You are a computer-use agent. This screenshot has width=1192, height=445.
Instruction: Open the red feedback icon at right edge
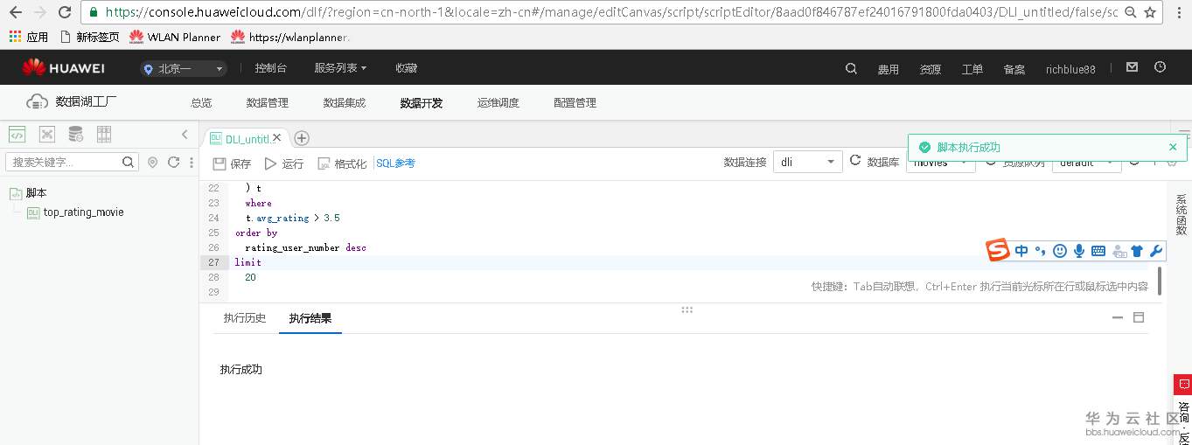1182,384
